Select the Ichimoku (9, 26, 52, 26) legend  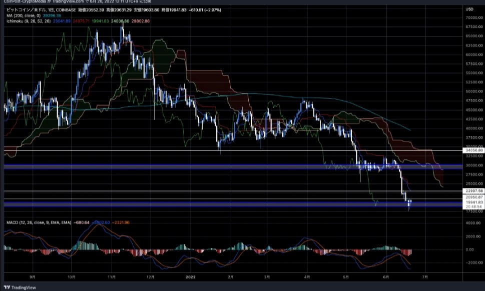point(29,21)
